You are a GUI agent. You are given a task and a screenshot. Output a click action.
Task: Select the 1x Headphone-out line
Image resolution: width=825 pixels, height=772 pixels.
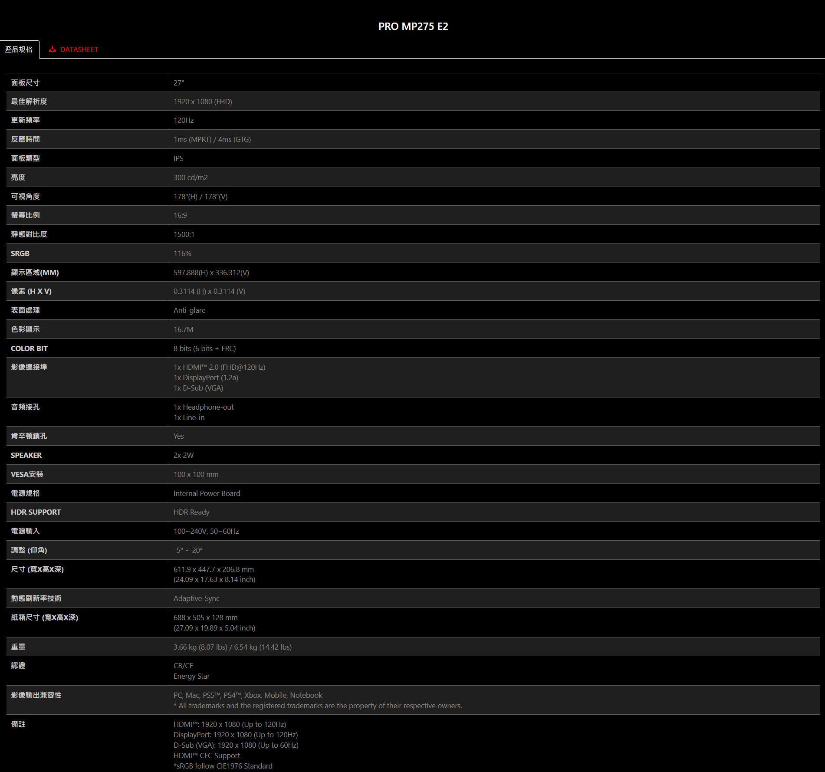pos(204,407)
